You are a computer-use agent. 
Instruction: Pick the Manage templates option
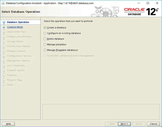point(45,45)
